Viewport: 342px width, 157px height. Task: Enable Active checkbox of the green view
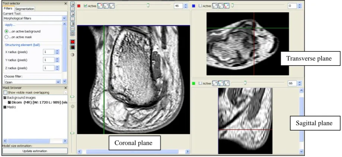tap(200, 83)
